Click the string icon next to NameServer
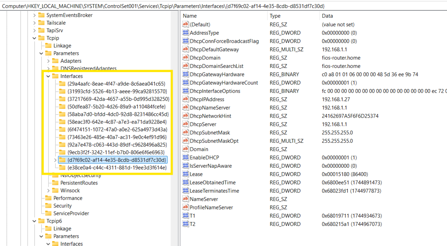The image size is (447, 246). pos(185,199)
